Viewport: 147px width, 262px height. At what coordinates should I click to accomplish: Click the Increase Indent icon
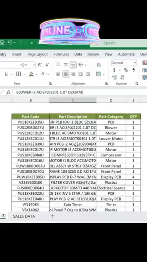pyautogui.click(x=88, y=74)
